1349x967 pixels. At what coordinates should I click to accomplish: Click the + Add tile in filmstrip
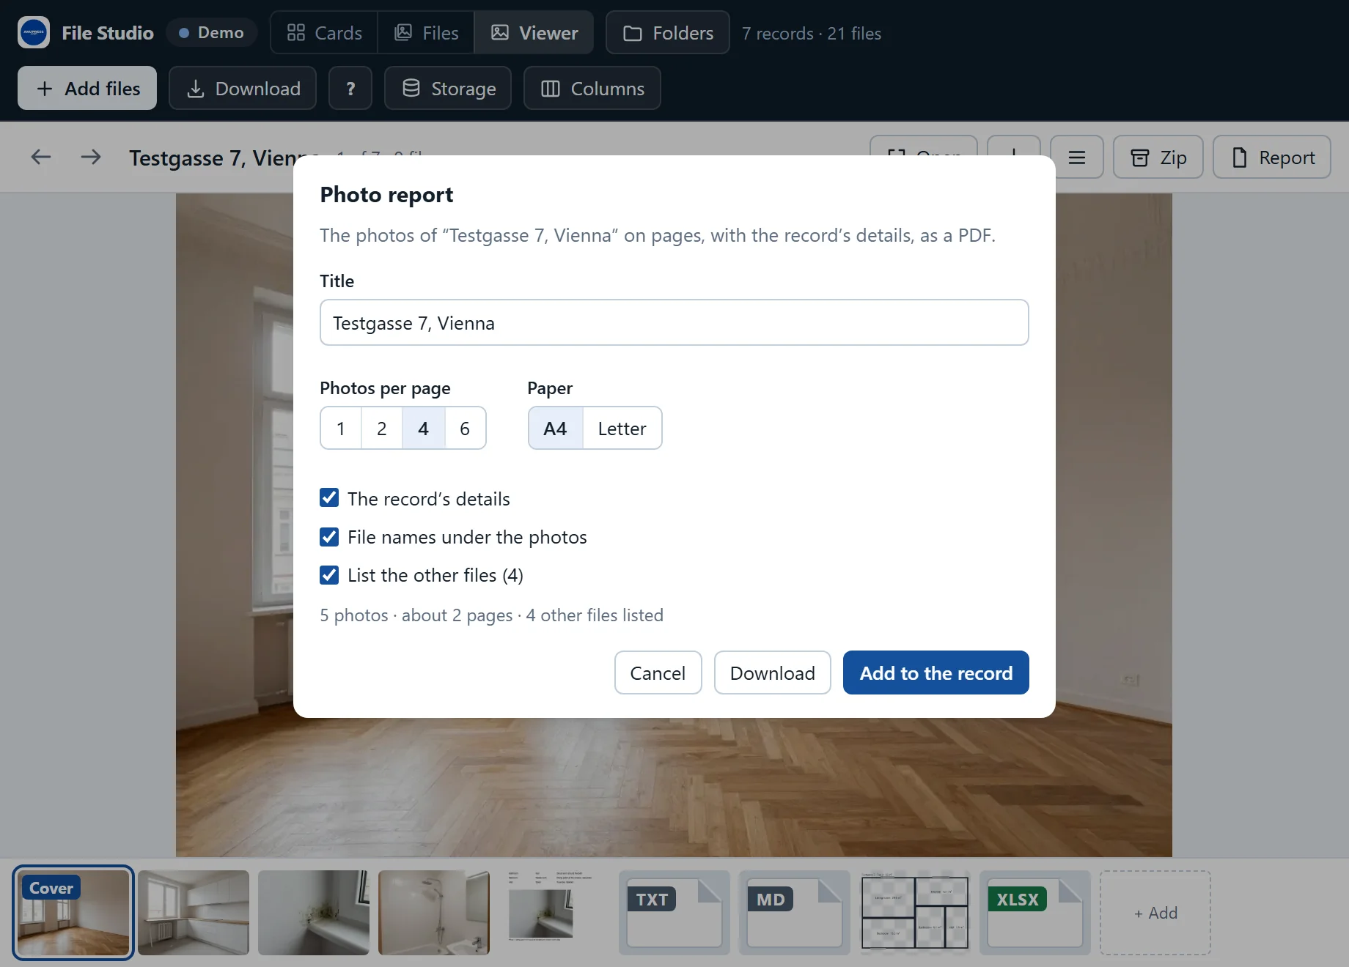point(1155,913)
